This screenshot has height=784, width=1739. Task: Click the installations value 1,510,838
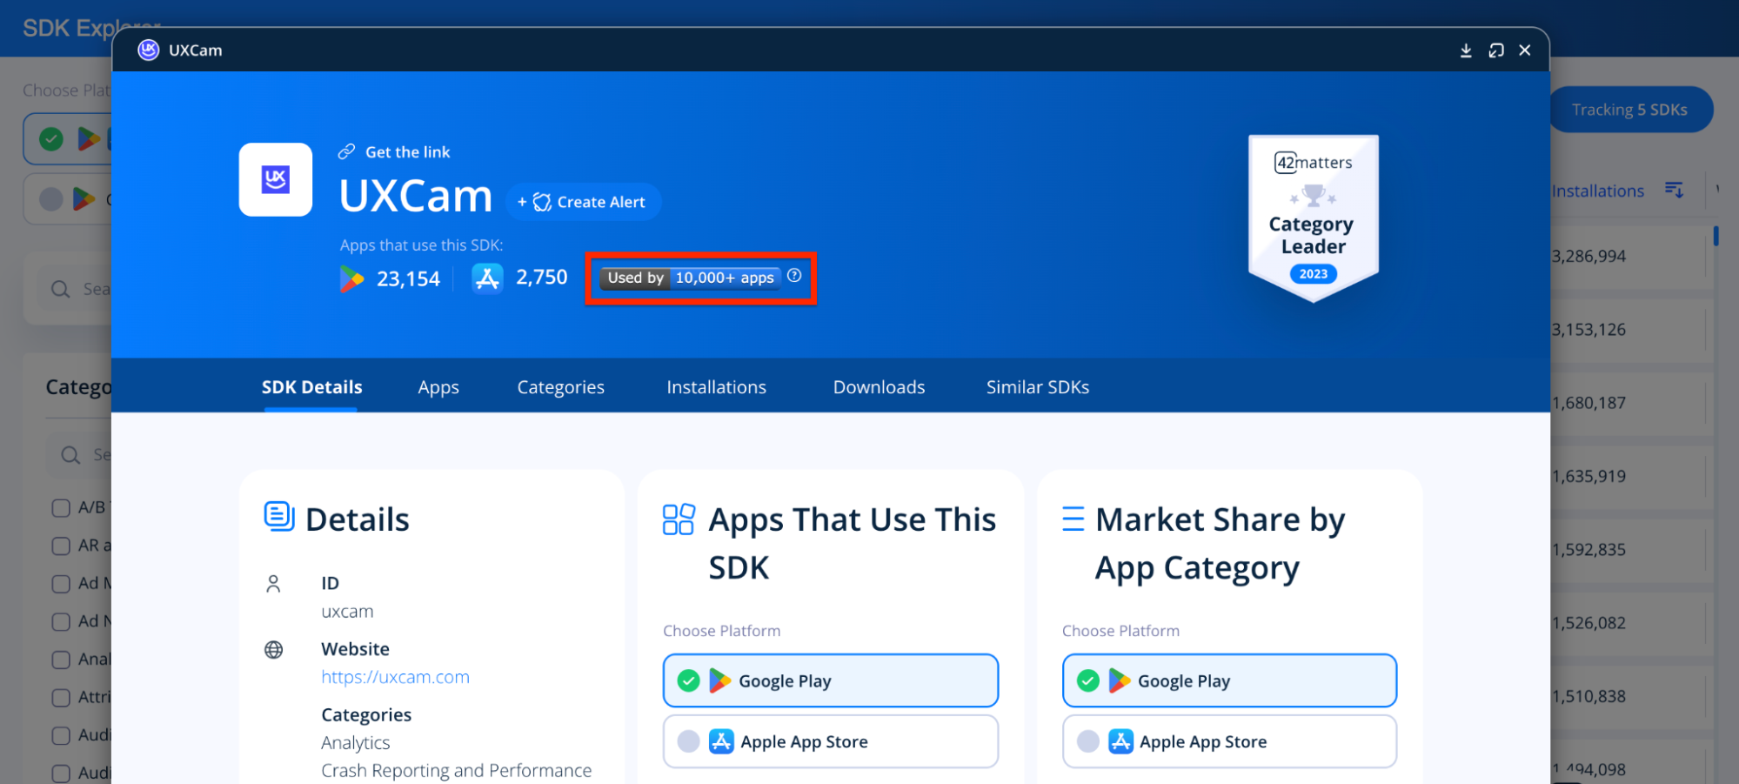tap(1589, 696)
